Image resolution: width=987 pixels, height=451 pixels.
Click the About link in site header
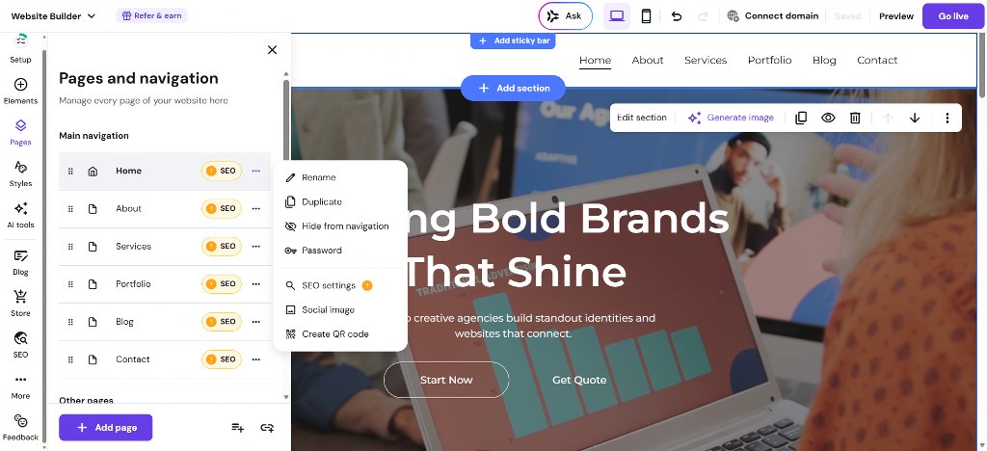tap(647, 61)
